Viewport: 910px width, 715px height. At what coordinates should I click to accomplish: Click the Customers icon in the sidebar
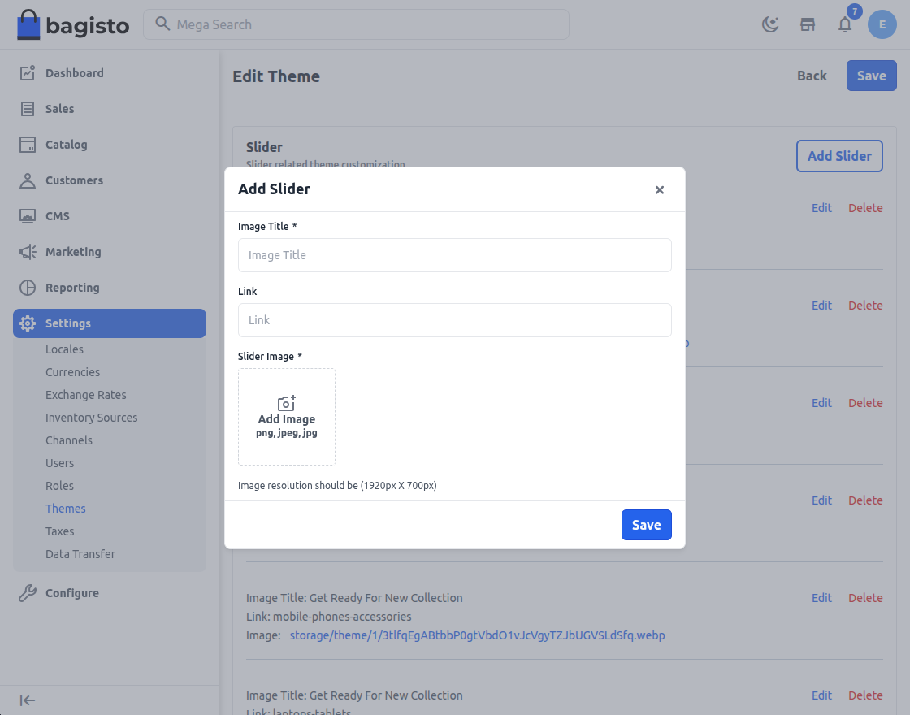(28, 180)
